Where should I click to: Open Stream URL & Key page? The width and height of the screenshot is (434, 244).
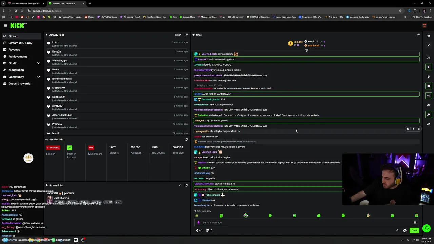pyautogui.click(x=22, y=43)
